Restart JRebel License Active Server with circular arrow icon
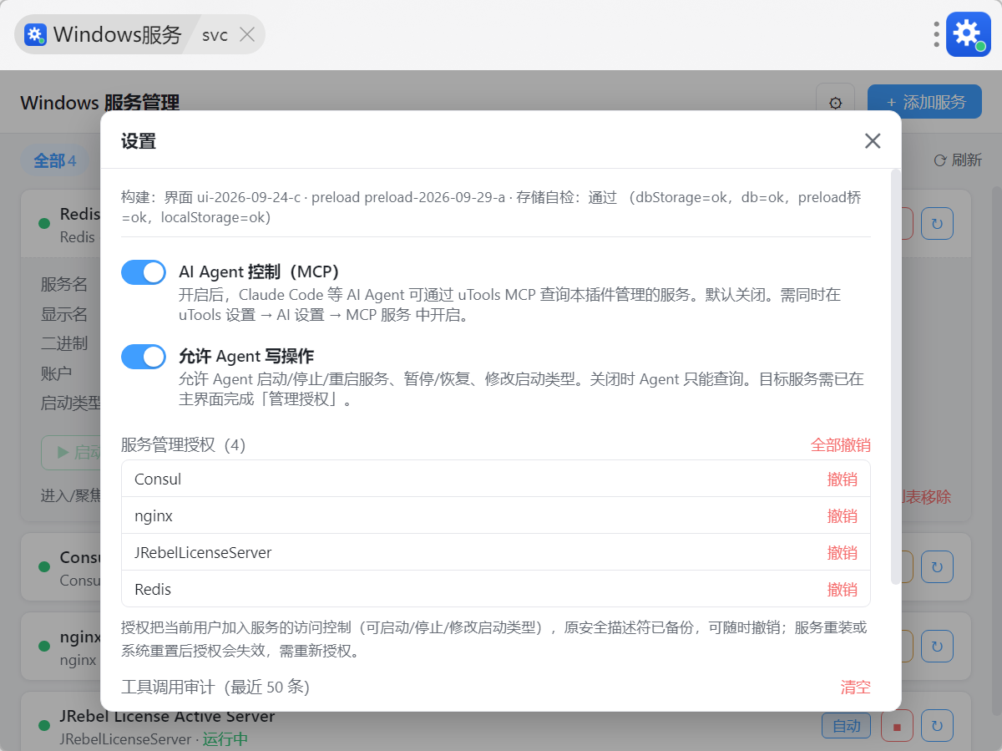Viewport: 1002px width, 751px height. 937,726
